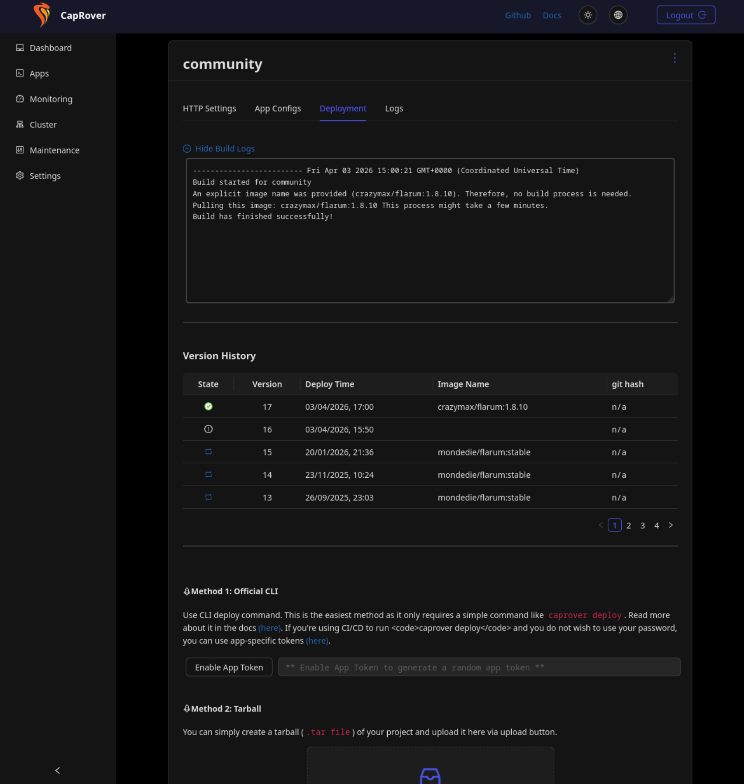Image resolution: width=744 pixels, height=784 pixels.
Task: Switch to the App Configs tab
Action: [x=278, y=109]
